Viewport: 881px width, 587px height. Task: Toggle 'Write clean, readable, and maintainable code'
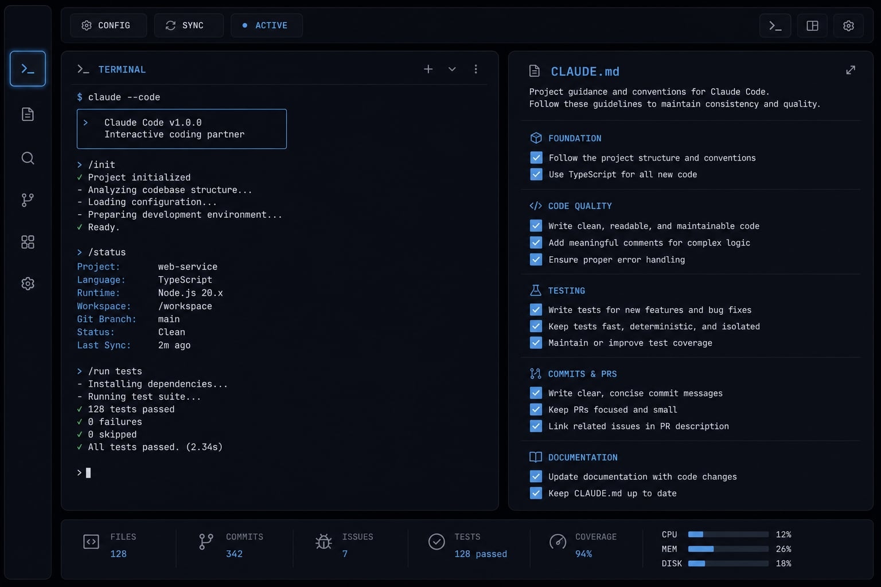(x=536, y=226)
